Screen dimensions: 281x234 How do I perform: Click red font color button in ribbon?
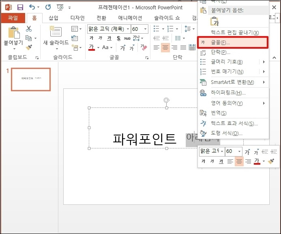[92, 47]
